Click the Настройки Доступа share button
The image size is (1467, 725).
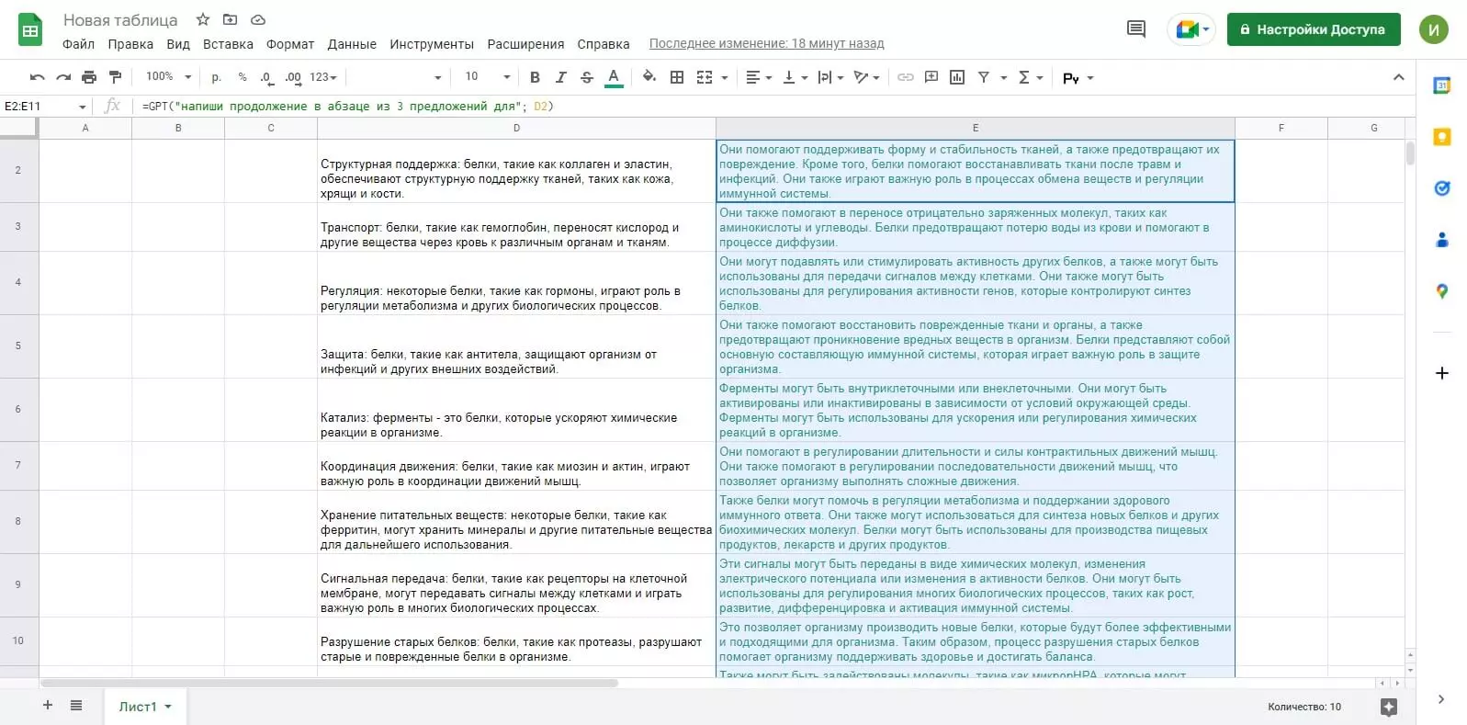coord(1314,29)
